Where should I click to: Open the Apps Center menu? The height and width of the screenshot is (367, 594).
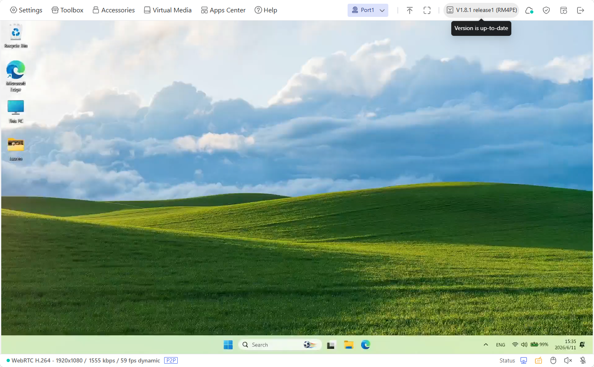(x=223, y=10)
